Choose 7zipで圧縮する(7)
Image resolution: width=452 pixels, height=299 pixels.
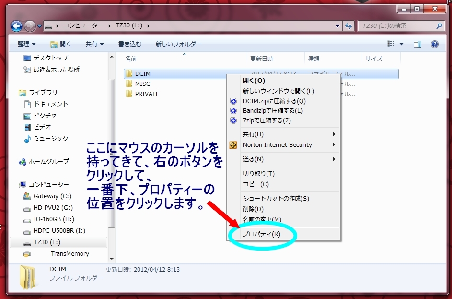pyautogui.click(x=284, y=120)
